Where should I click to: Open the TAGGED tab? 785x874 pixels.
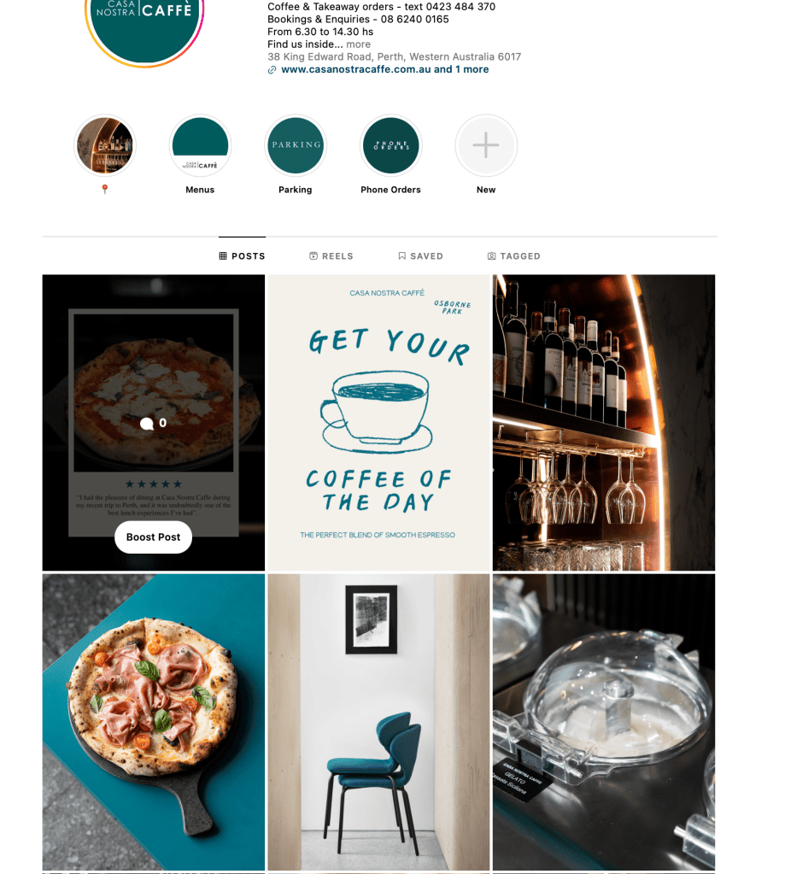click(513, 255)
